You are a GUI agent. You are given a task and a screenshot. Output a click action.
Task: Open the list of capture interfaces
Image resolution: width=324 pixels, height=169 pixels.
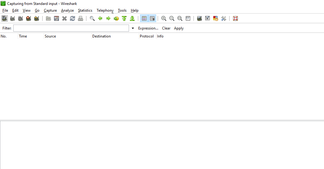click(5, 18)
